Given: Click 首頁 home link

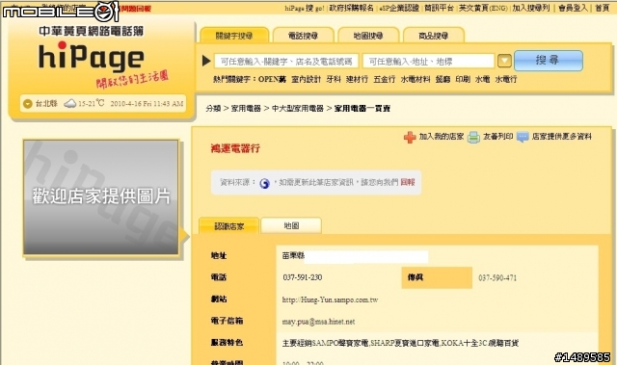Looking at the screenshot, I should point(602,8).
